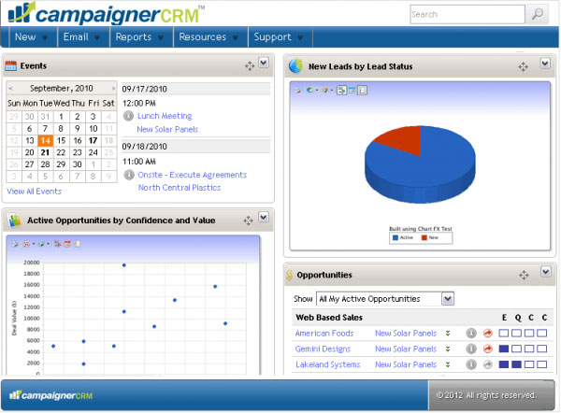
Task: Click red arrow icon in American Foods row
Action: [x=488, y=334]
